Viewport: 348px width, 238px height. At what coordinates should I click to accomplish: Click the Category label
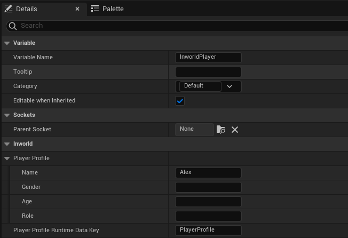tap(25, 86)
